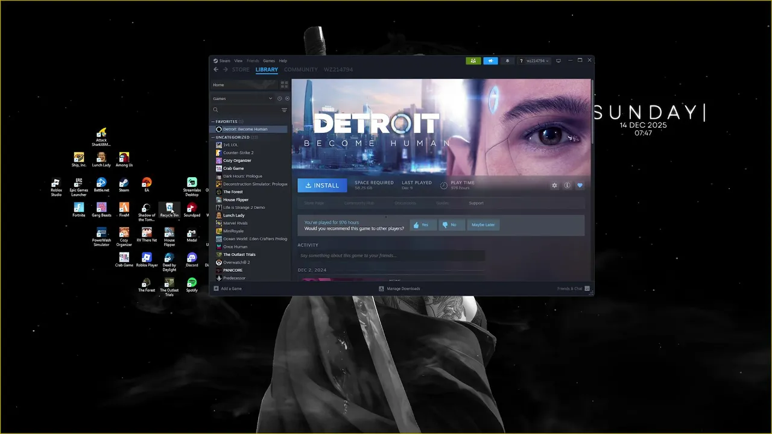Click the library Home button

click(x=244, y=85)
